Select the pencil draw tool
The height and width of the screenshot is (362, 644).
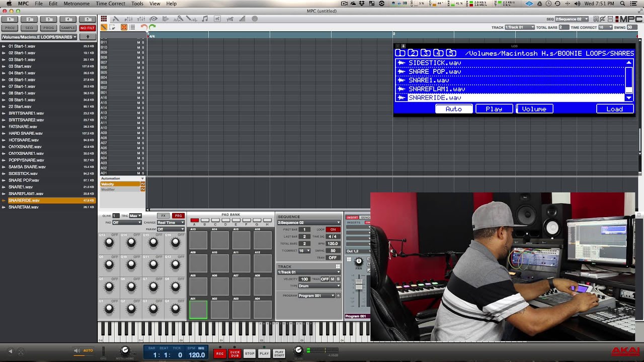[104, 27]
